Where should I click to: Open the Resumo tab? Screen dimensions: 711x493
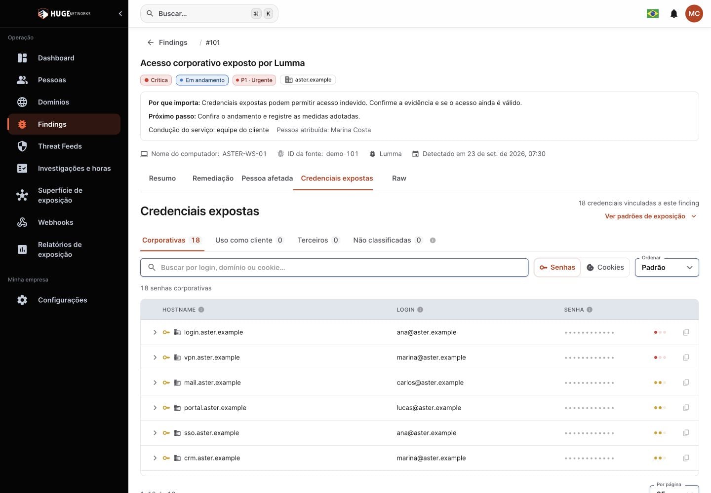pyautogui.click(x=162, y=178)
